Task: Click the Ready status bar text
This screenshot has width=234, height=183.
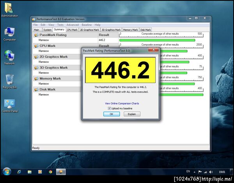Action: pos(36,148)
